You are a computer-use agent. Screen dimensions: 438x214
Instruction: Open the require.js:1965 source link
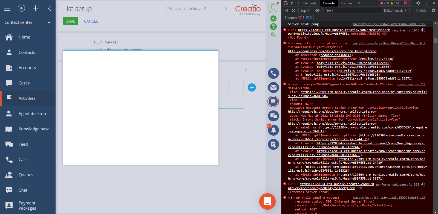(x=406, y=30)
